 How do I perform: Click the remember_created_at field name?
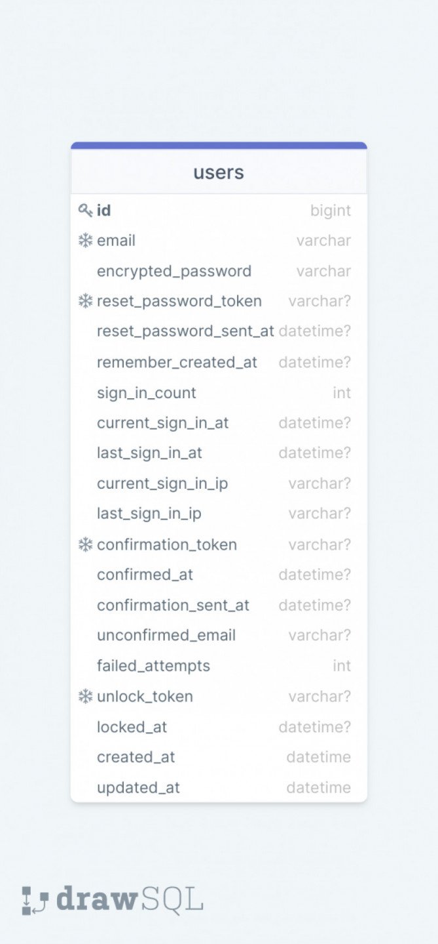coord(177,362)
